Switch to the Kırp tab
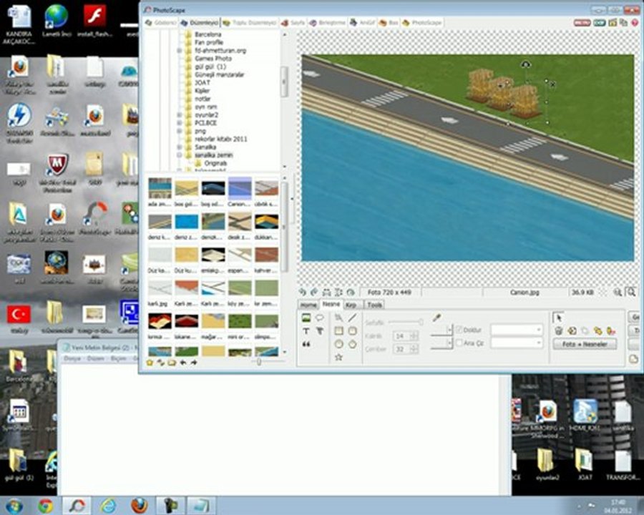644x515 pixels. 351,305
